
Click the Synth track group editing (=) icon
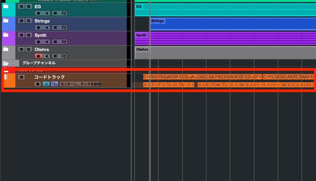pyautogui.click(x=55, y=42)
